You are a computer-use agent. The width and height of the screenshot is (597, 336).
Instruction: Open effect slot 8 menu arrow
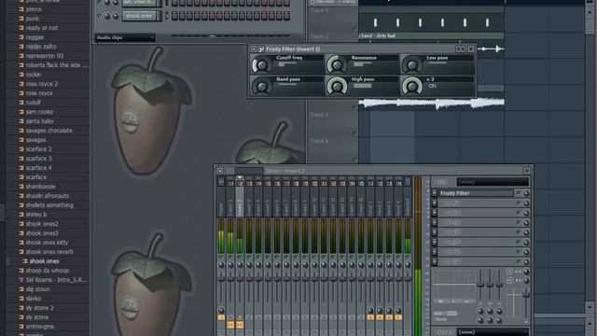click(x=435, y=261)
